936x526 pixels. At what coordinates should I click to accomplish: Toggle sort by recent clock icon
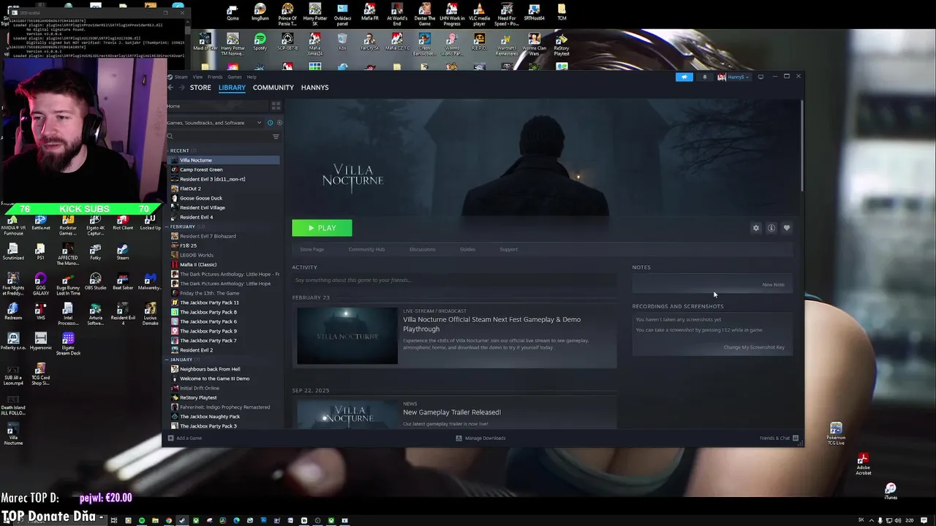coord(270,123)
